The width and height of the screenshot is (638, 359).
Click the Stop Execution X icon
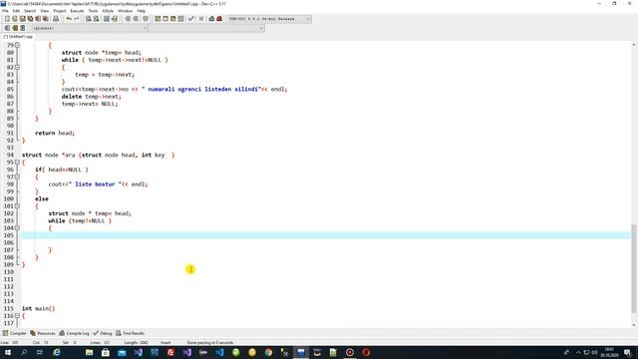(201, 19)
